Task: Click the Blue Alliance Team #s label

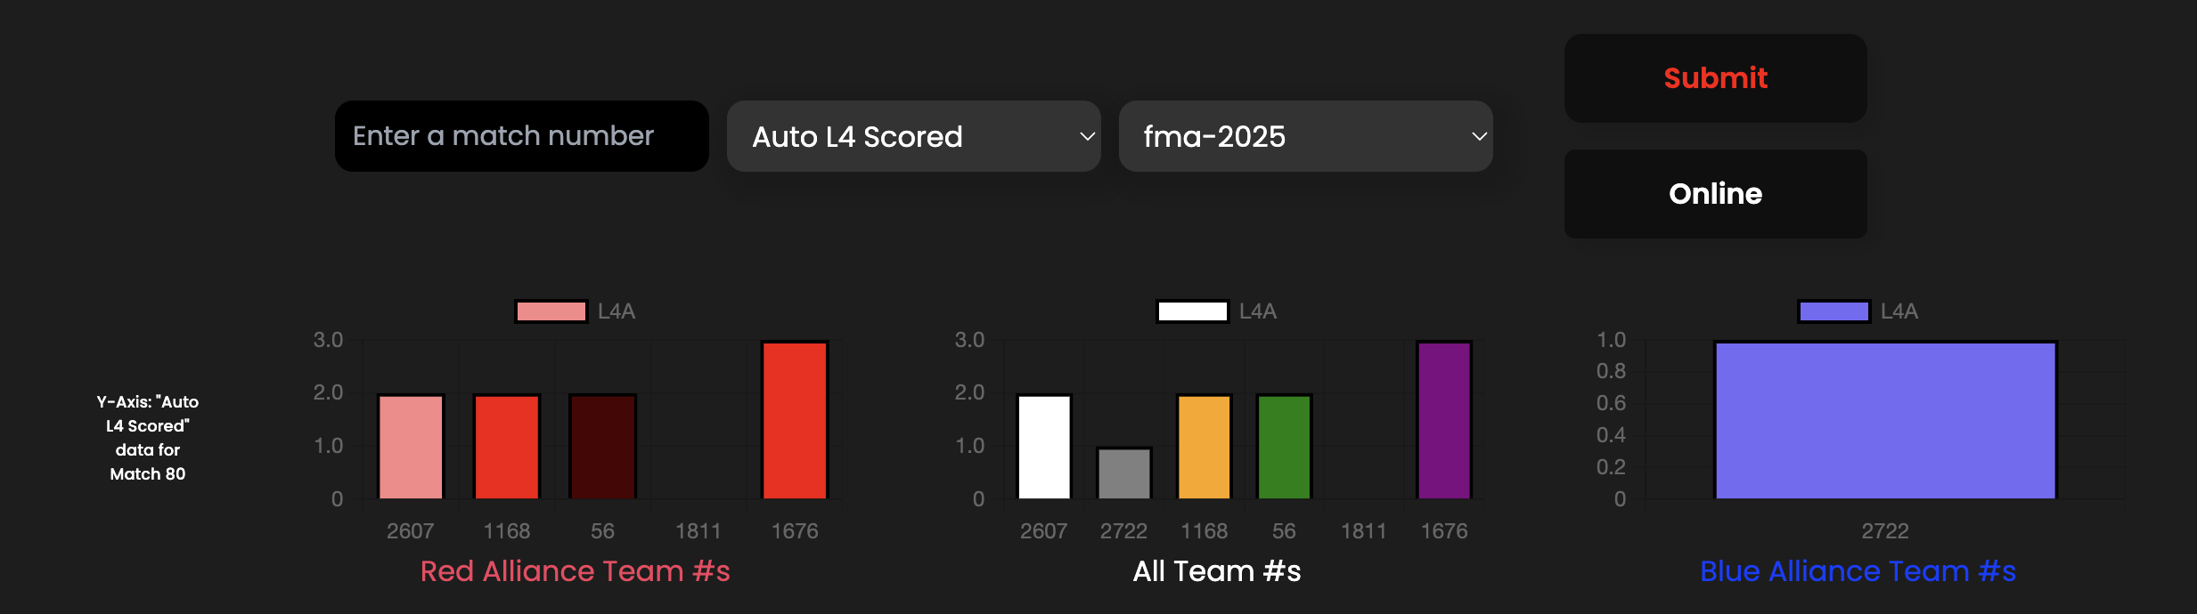Action: pos(1858,571)
